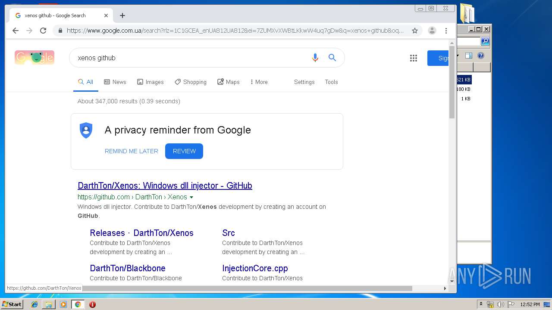Submit search with magnifier icon
Viewport: 552px width, 310px height.
click(332, 58)
